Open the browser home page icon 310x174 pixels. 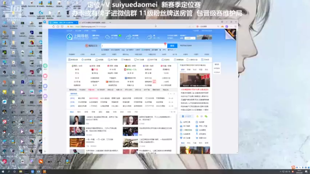[x=58, y=26]
